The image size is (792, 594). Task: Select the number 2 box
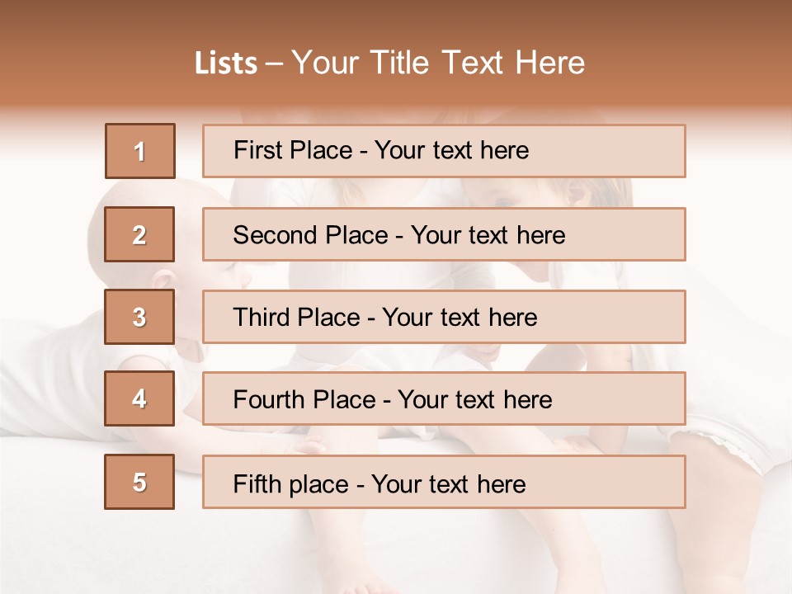tap(139, 234)
